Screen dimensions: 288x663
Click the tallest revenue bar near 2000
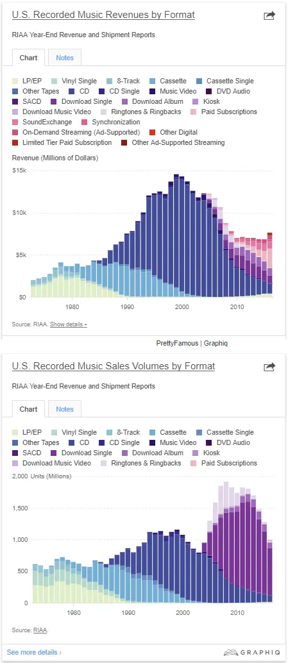176,235
